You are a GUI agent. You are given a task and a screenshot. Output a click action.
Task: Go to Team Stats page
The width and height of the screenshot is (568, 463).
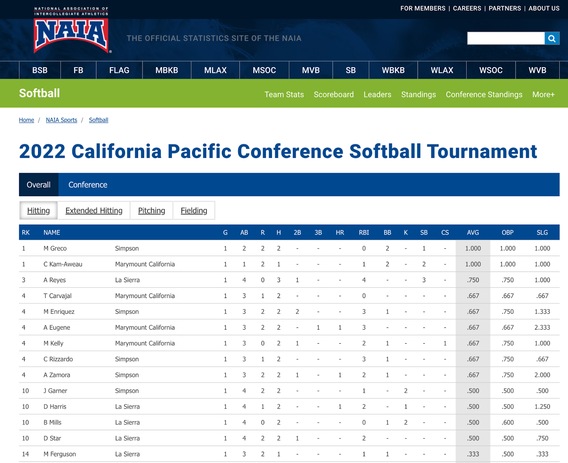click(x=284, y=94)
